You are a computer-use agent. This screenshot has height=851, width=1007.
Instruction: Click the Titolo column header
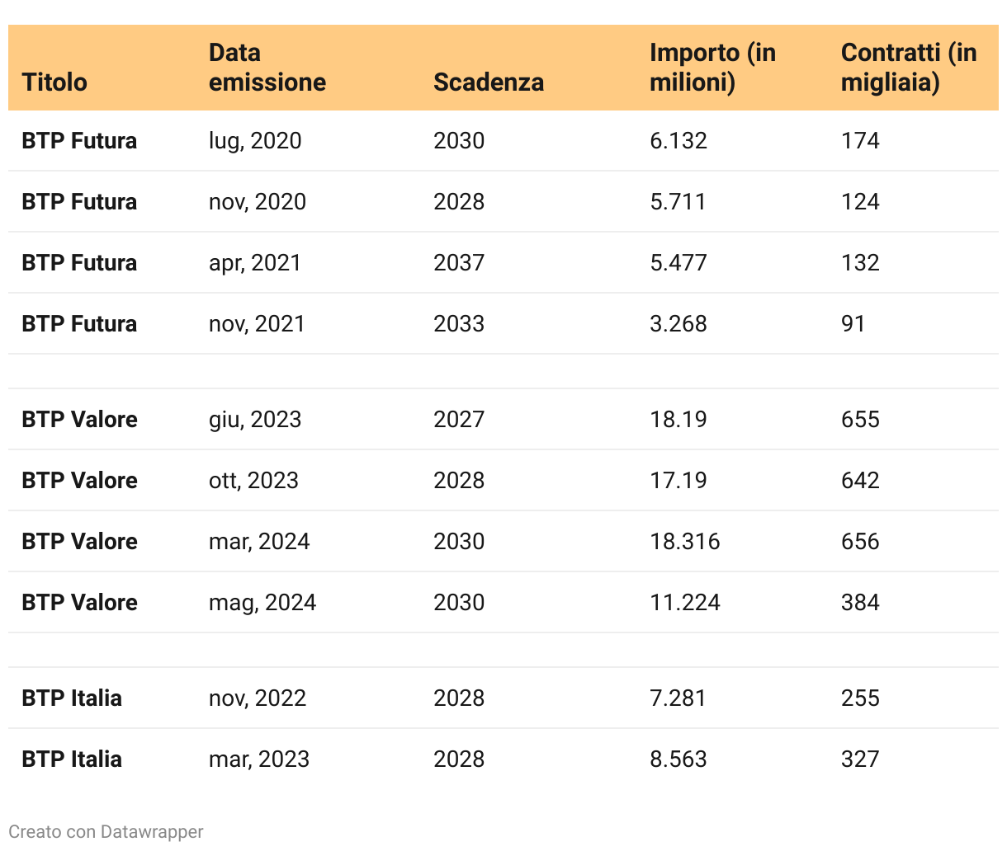click(x=54, y=82)
